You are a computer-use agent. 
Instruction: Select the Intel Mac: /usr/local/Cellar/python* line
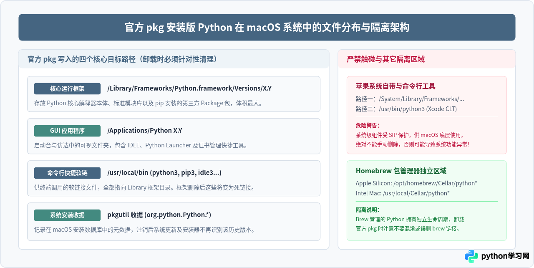coord(403,193)
